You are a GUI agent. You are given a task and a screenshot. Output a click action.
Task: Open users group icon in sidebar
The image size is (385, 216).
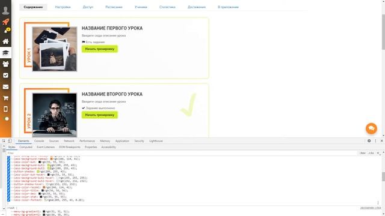[x=5, y=64]
